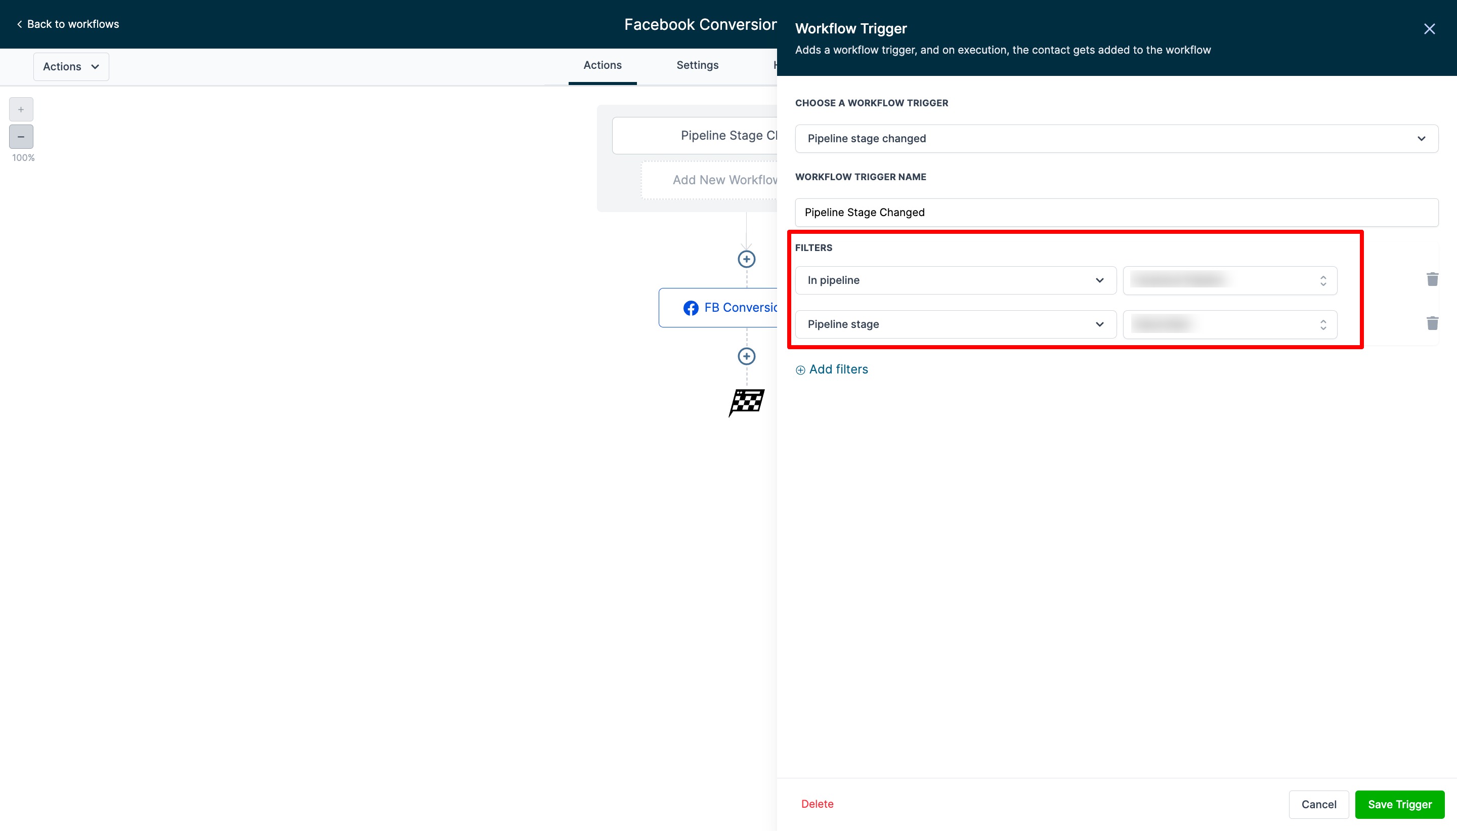
Task: Click the zoom in plus button
Action: [x=21, y=109]
